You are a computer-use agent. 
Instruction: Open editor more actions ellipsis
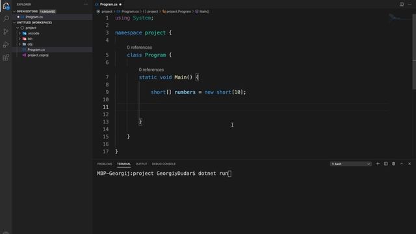click(409, 5)
